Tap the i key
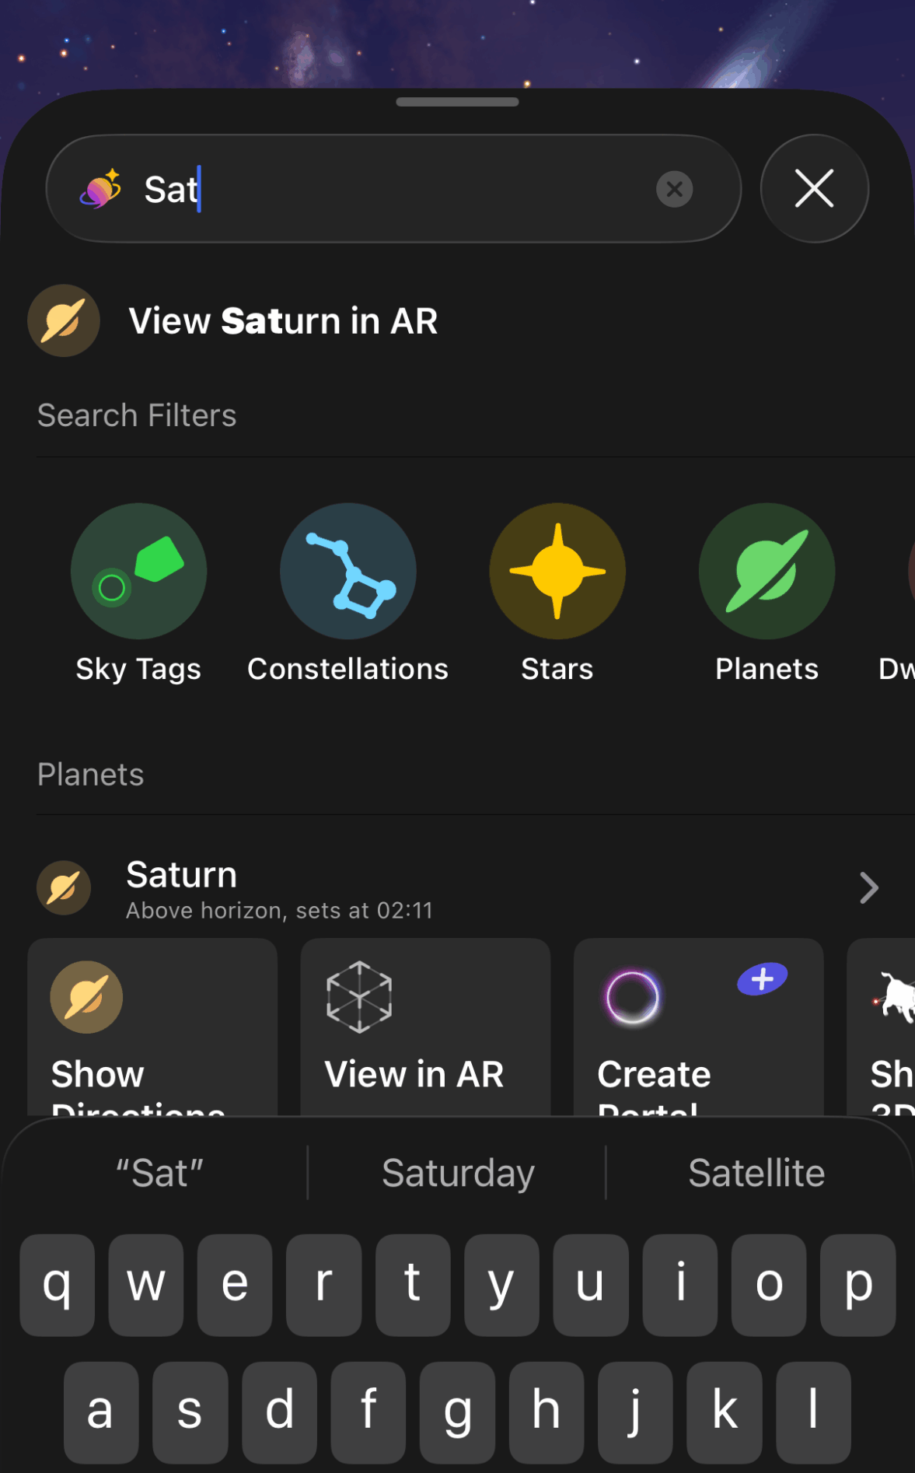Image resolution: width=915 pixels, height=1473 pixels. (680, 1285)
